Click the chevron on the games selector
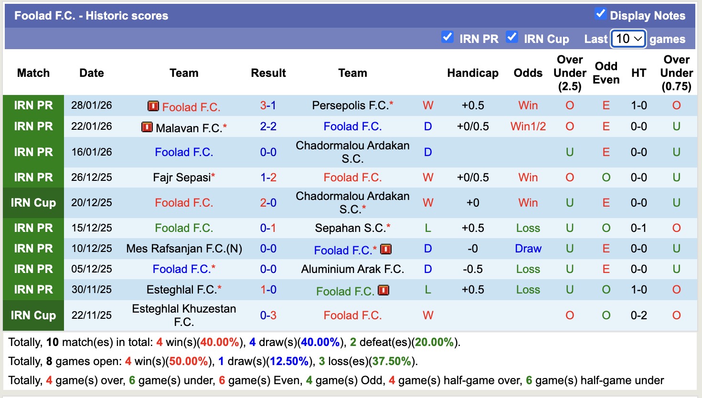Image resolution: width=702 pixels, height=398 pixels. (x=638, y=38)
